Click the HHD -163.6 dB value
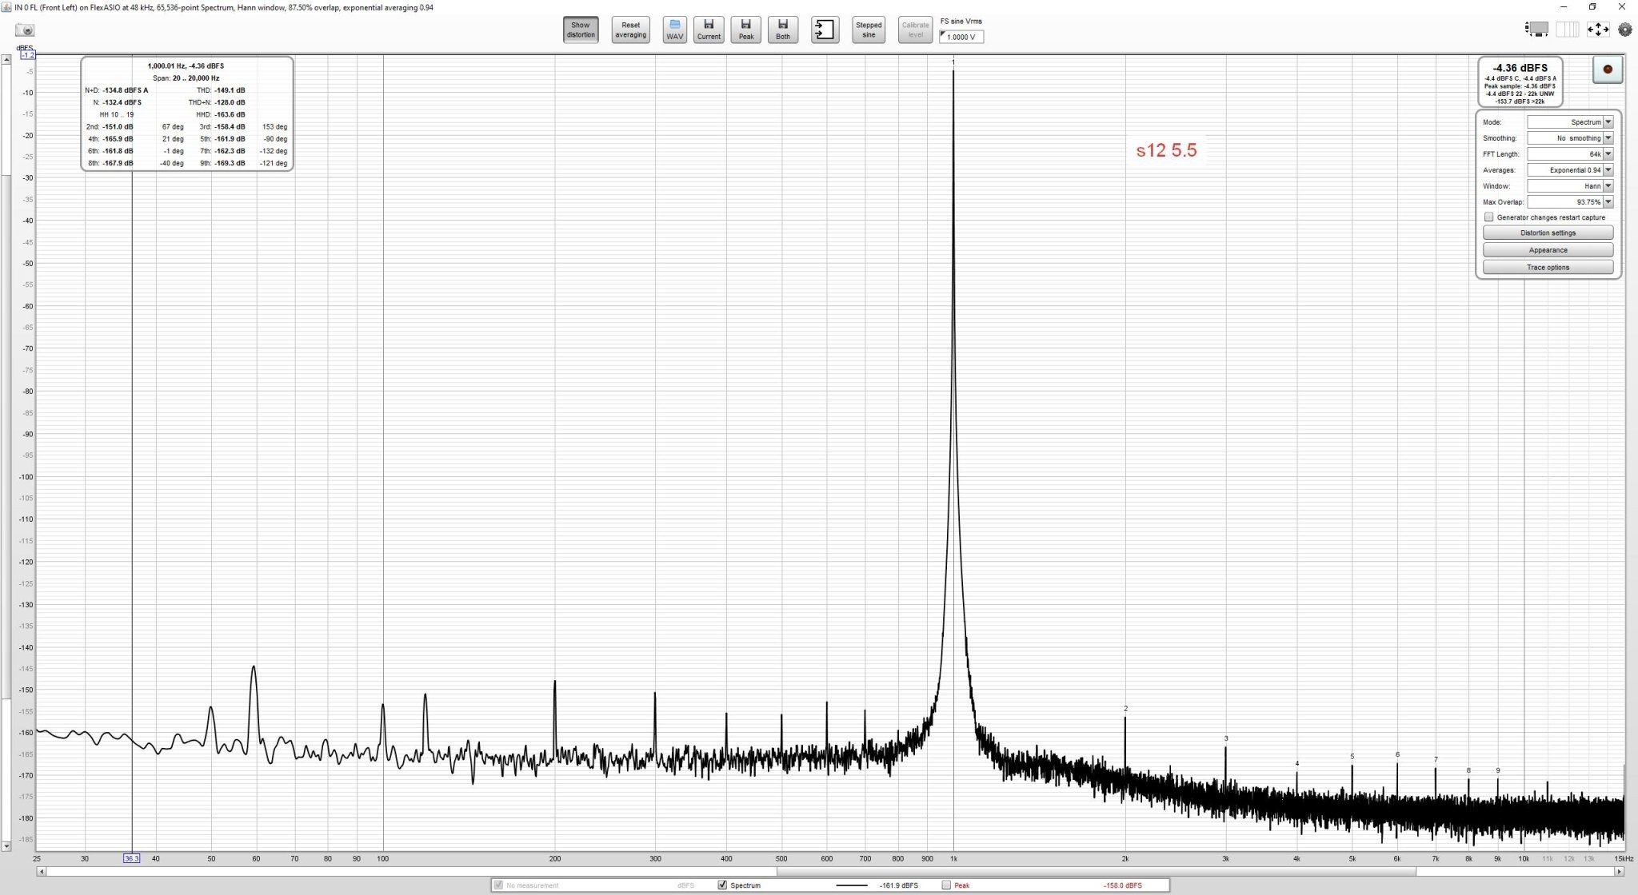The width and height of the screenshot is (1638, 895). coord(230,115)
